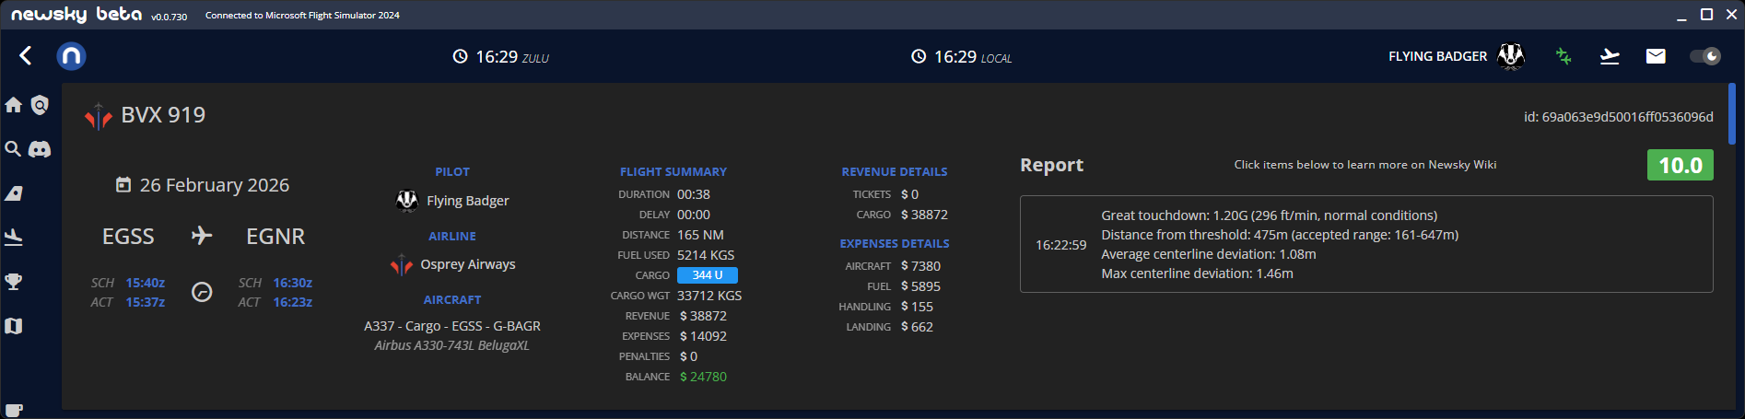
Task: Click the balance value $ 24780
Action: tap(703, 377)
